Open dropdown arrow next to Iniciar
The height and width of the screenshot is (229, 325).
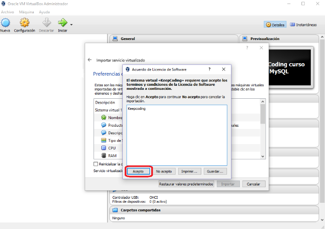click(71, 25)
